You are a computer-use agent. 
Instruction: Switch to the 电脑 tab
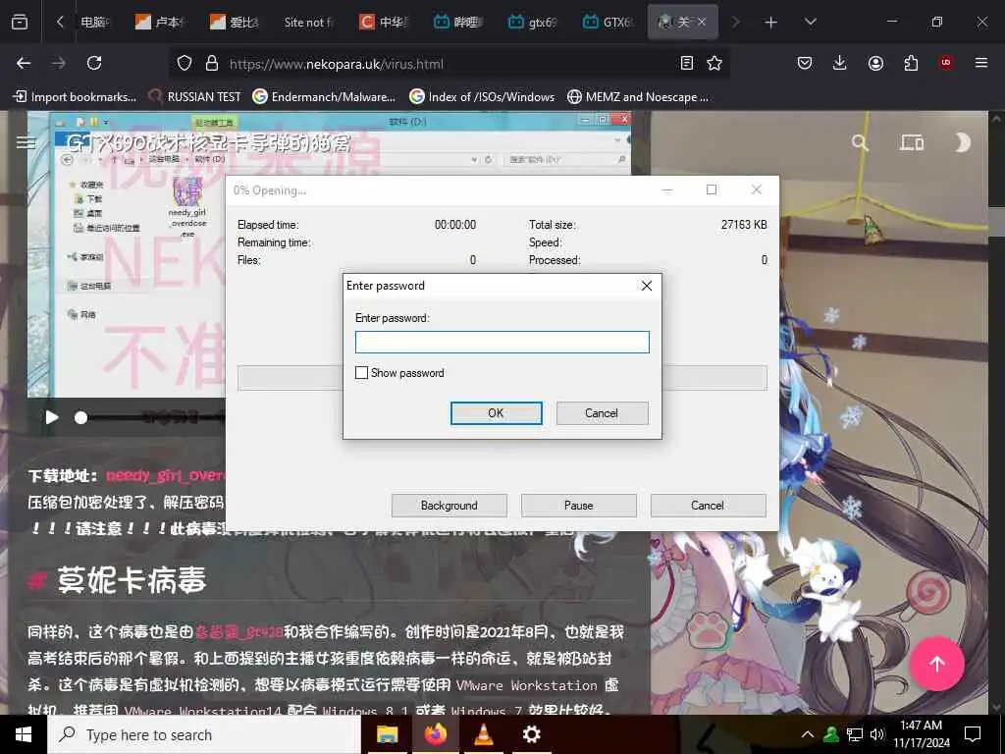click(x=93, y=23)
